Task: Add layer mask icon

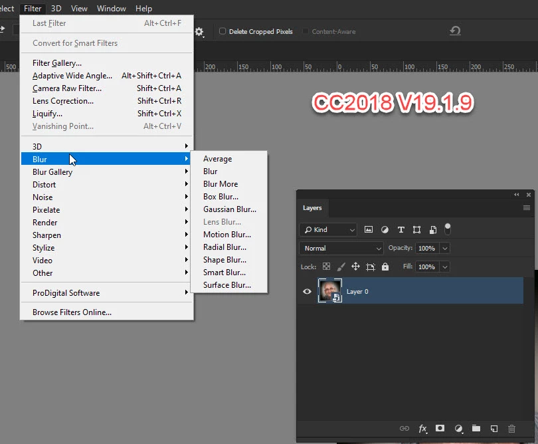Action: (x=440, y=428)
